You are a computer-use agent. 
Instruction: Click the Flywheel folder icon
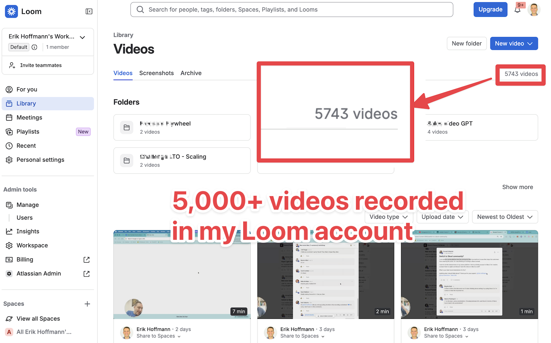tap(127, 127)
